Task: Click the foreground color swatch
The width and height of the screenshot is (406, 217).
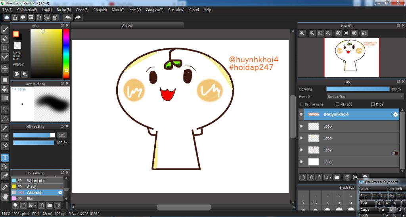Action: pos(16,34)
